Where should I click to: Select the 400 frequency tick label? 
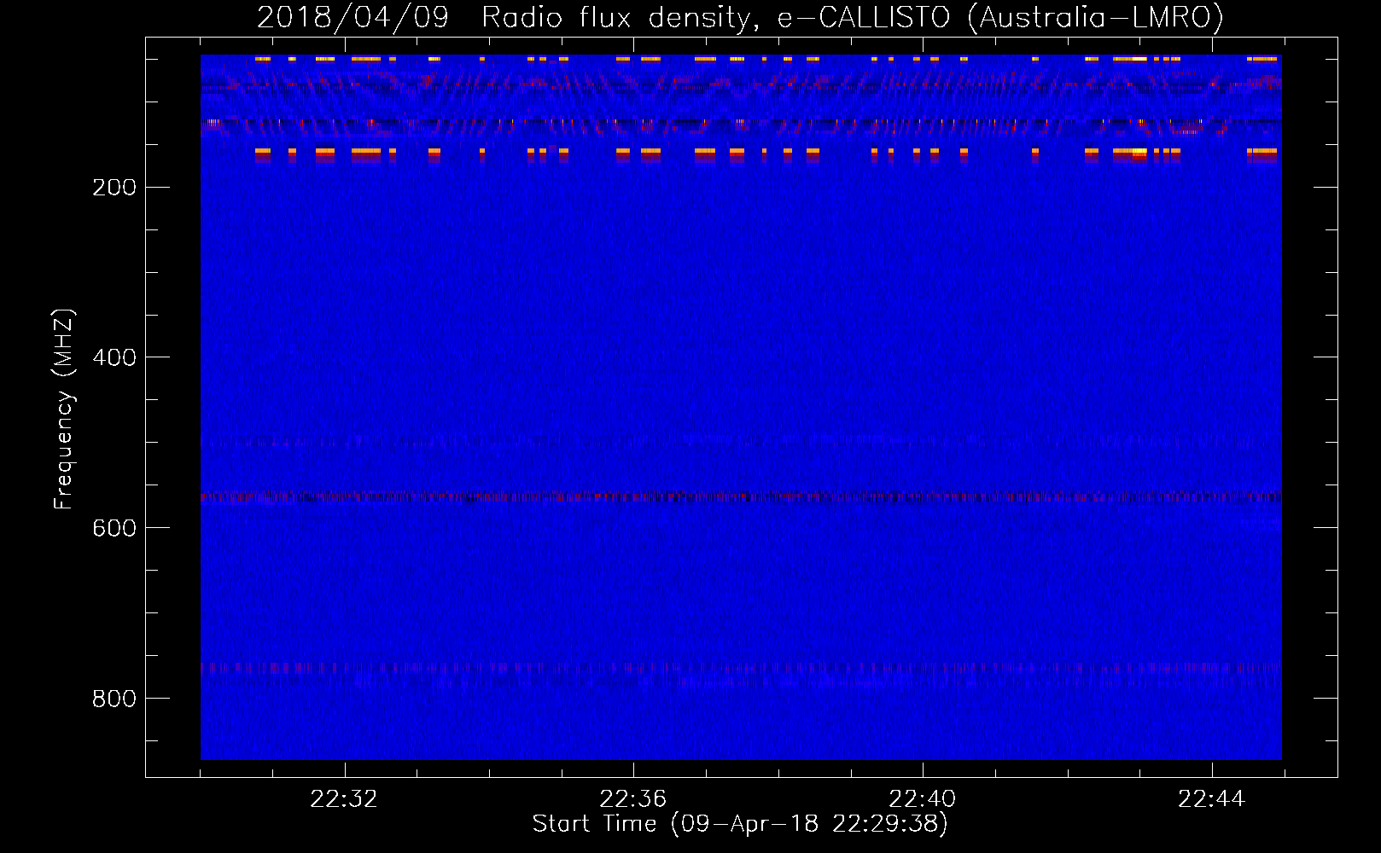(x=114, y=357)
